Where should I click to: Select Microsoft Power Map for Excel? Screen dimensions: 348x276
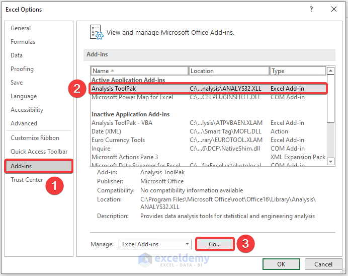[132, 97]
